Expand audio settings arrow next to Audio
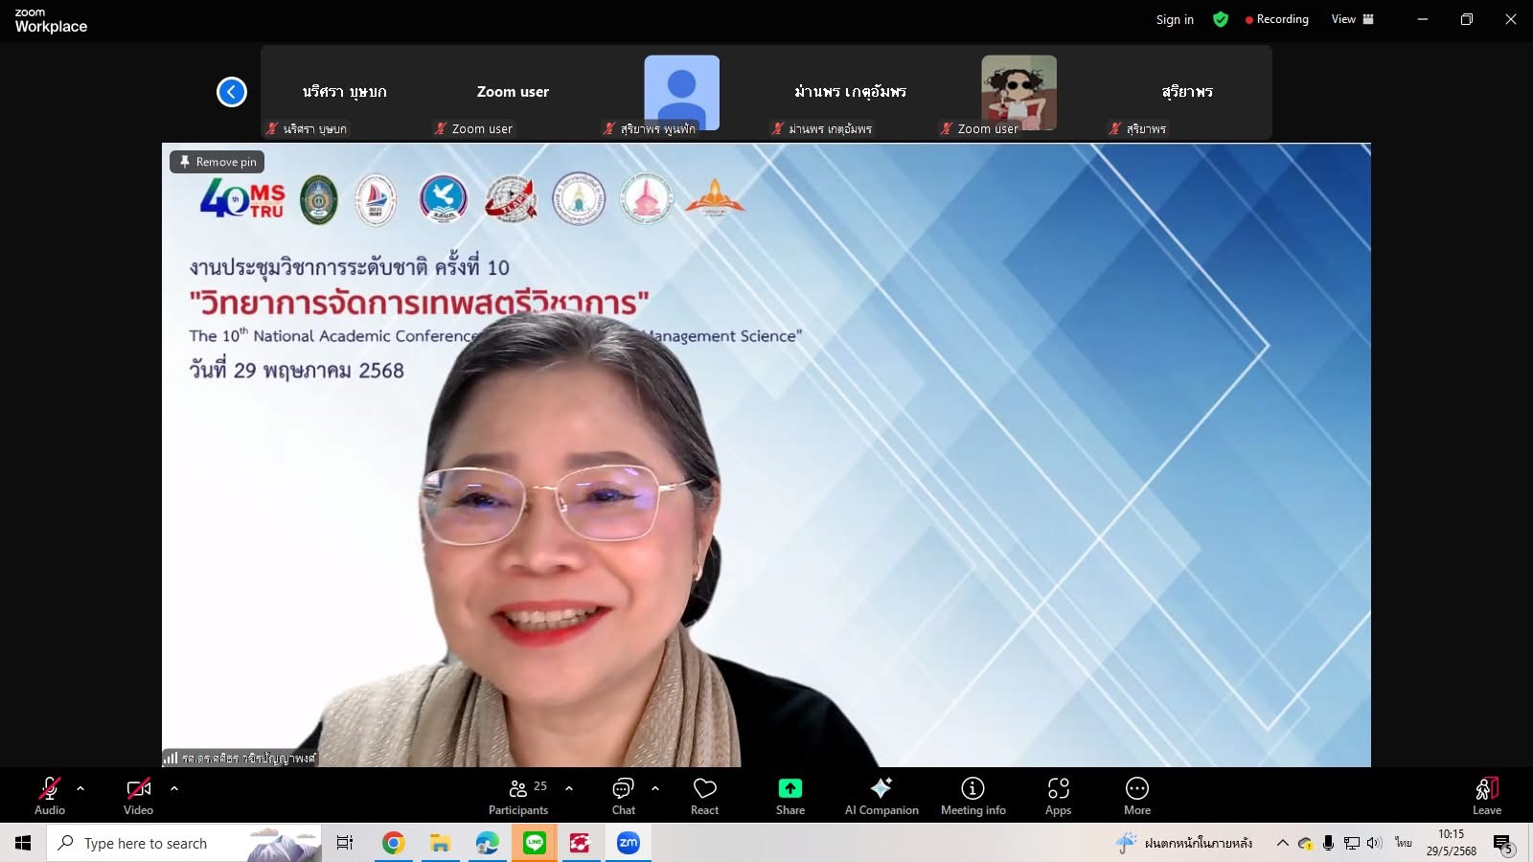Viewport: 1533px width, 862px height. (80, 788)
